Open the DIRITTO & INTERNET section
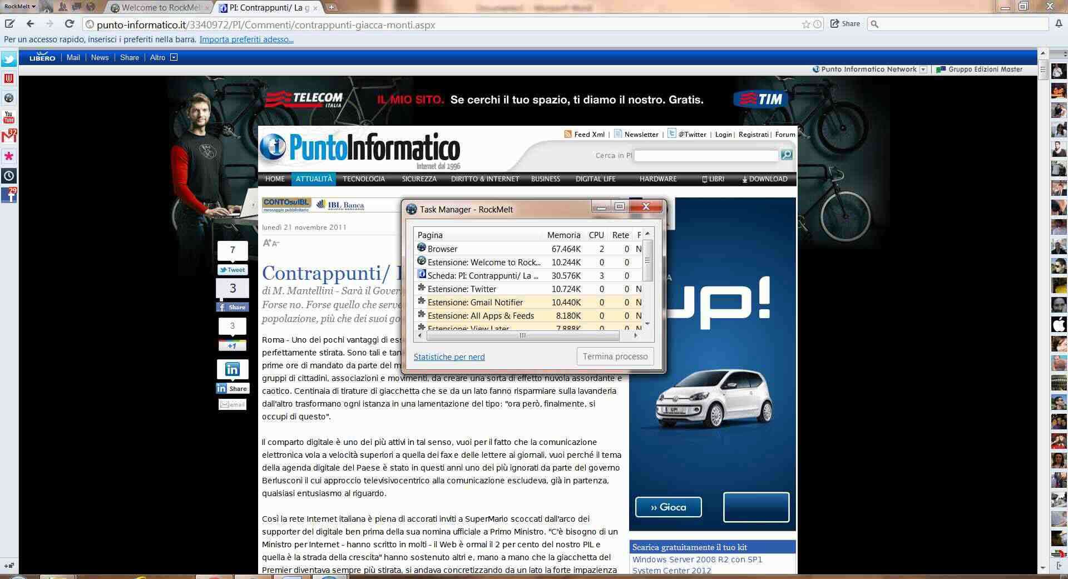Screen dimensions: 1068x579 click(485, 179)
